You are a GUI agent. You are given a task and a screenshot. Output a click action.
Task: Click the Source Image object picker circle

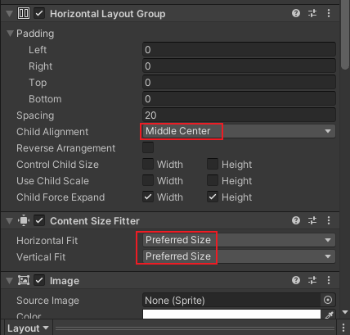click(x=328, y=300)
